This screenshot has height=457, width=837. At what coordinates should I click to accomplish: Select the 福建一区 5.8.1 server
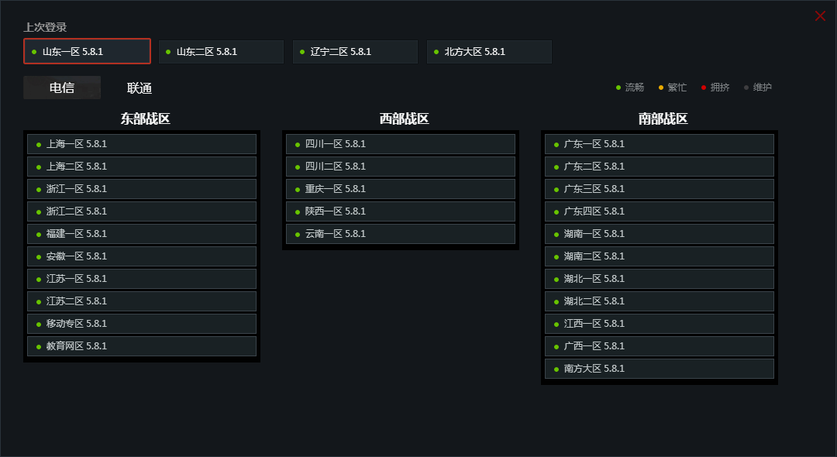click(142, 234)
